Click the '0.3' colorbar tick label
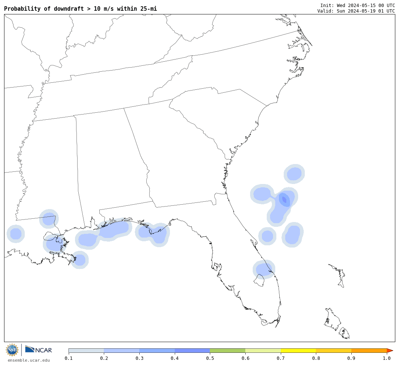The image size is (399, 365). (x=139, y=358)
